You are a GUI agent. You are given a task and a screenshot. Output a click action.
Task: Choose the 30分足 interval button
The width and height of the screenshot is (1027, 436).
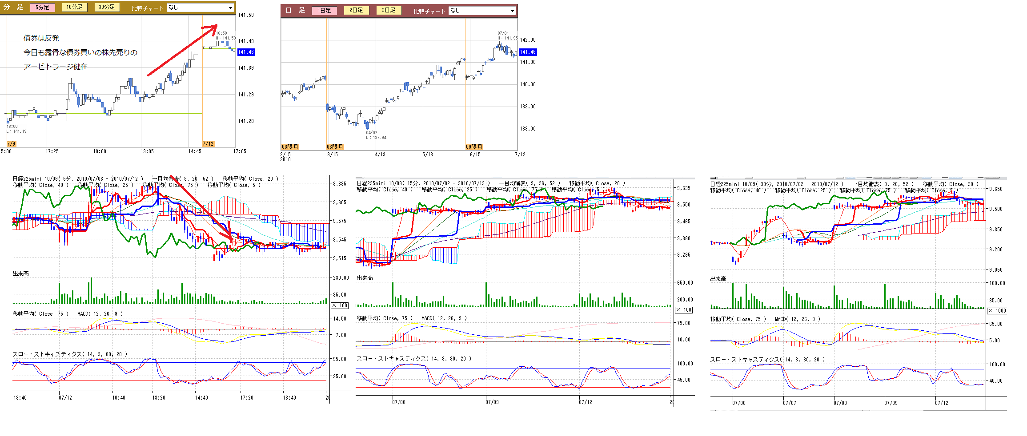click(107, 8)
